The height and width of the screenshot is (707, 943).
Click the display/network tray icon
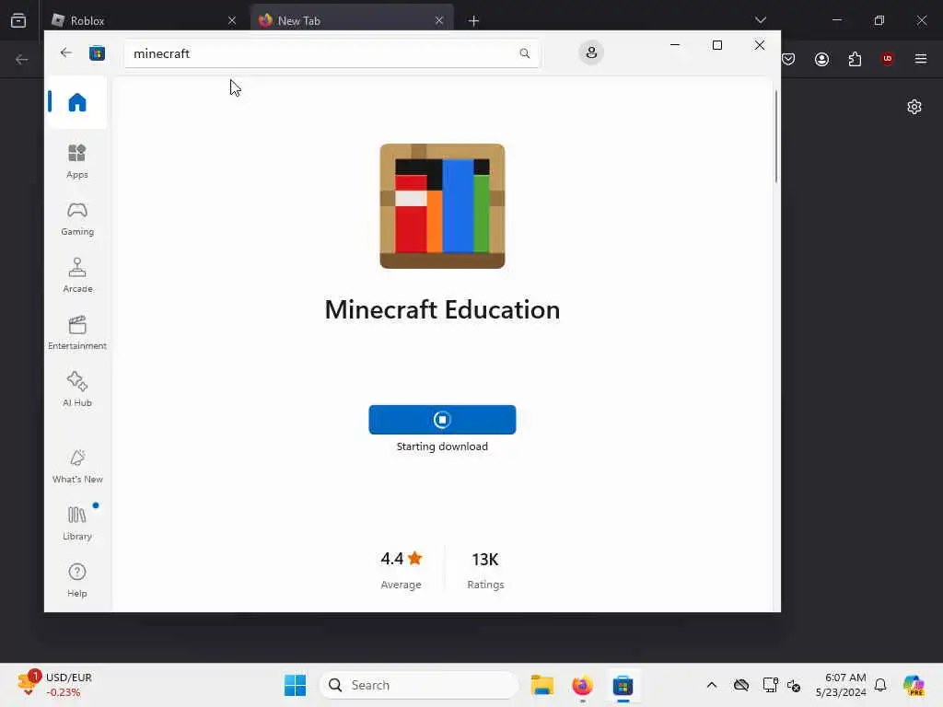[x=770, y=685]
